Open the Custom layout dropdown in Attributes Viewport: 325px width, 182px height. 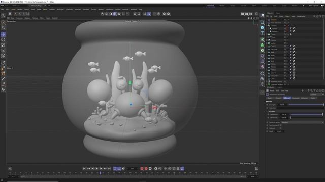coord(317,95)
